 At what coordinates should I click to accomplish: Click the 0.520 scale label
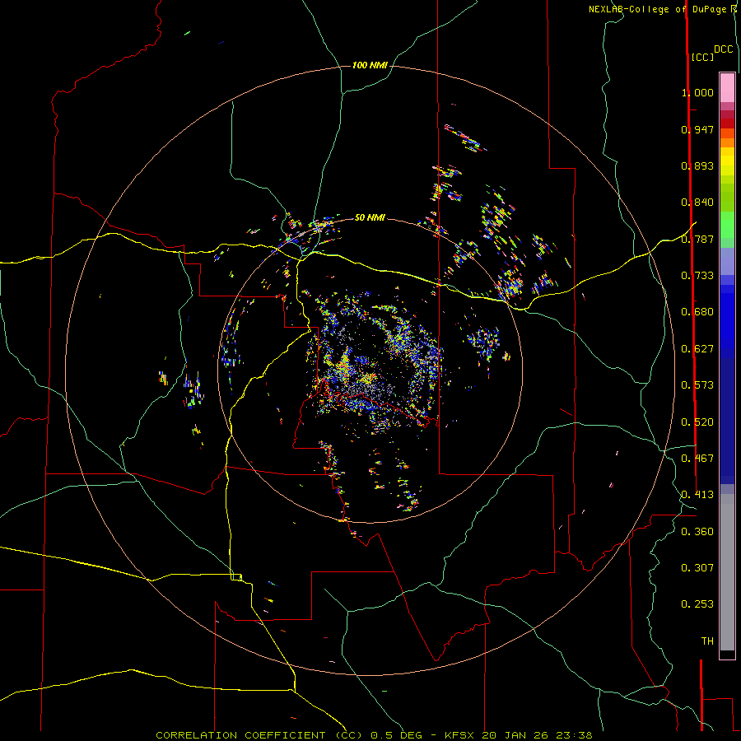pos(697,422)
